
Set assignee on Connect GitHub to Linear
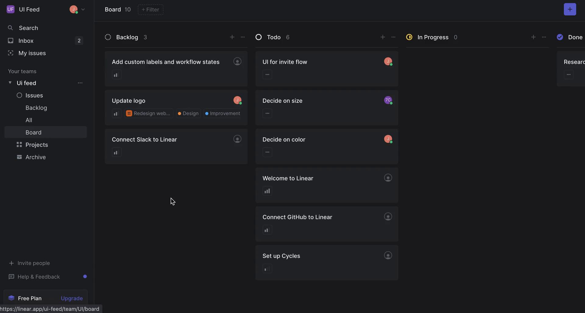click(x=388, y=216)
